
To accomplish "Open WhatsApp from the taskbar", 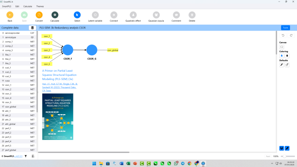I will click(x=176, y=163).
